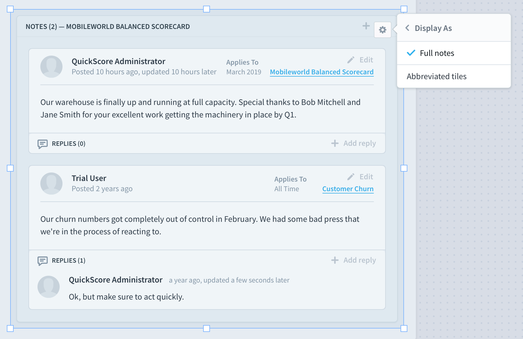Click the right-middle resize handle of widget
This screenshot has height=339, width=523.
click(404, 168)
